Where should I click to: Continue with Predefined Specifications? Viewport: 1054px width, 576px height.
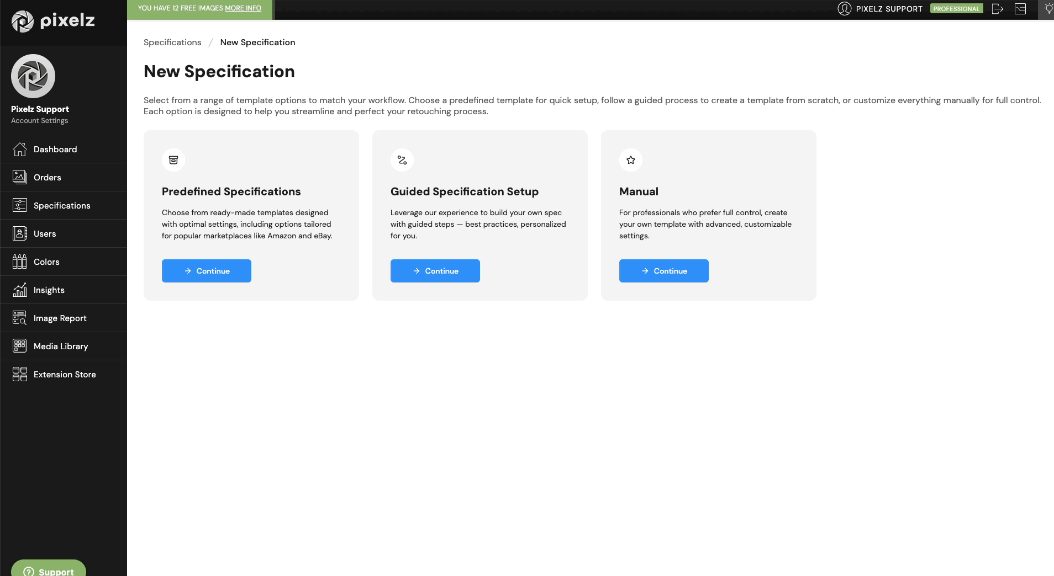(x=207, y=271)
